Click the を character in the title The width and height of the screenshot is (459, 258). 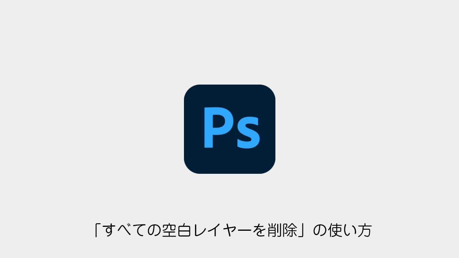click(x=259, y=230)
